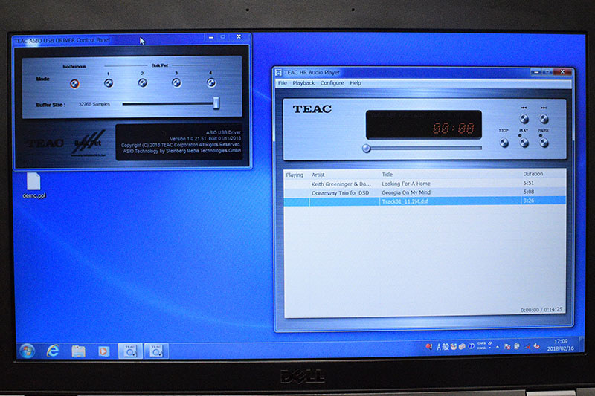This screenshot has width=595, height=396.
Task: Click IME pad icon in language bar
Action: [x=454, y=346]
